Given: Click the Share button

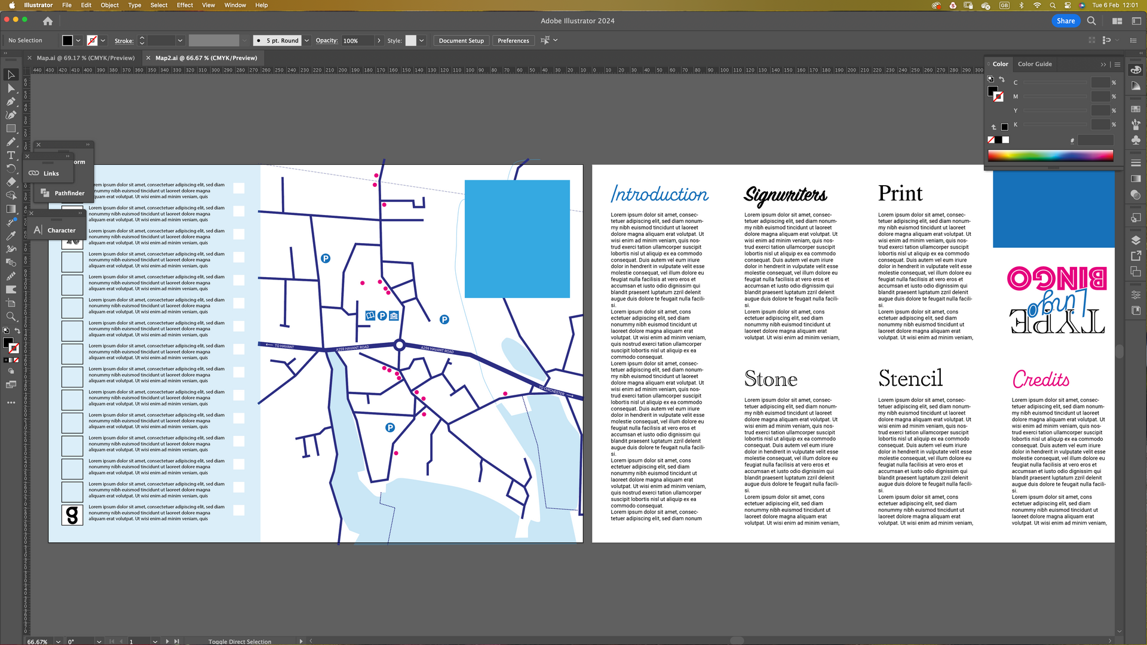Looking at the screenshot, I should point(1065,21).
